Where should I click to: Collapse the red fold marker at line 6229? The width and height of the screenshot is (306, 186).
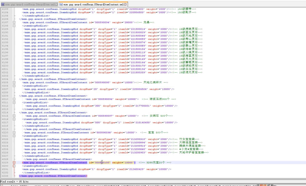14,162
